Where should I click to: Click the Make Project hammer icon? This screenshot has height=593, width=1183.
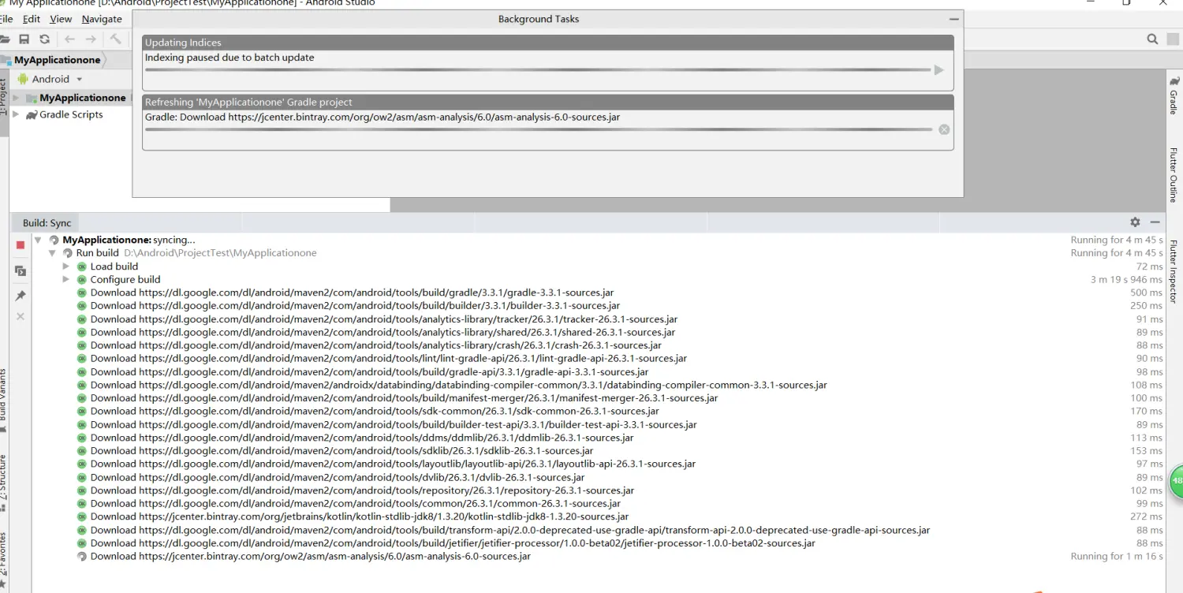click(116, 39)
